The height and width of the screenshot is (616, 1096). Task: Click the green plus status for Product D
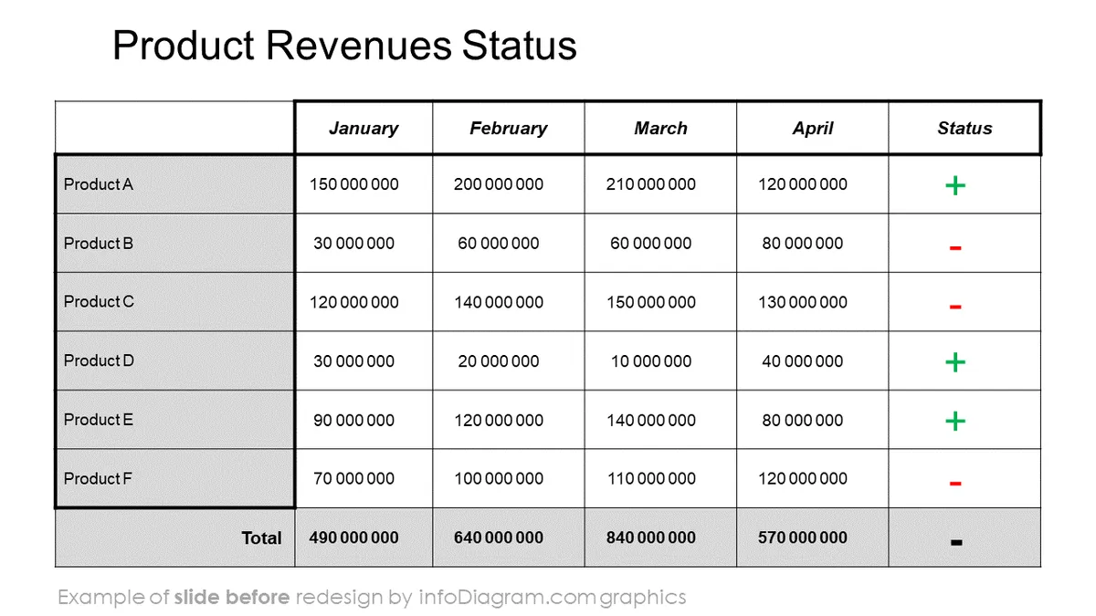click(954, 362)
